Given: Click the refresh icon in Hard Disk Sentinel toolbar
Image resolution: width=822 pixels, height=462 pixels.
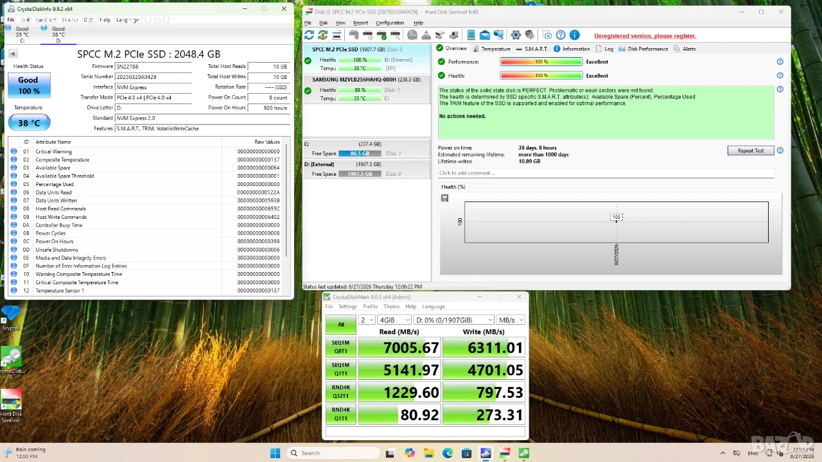Looking at the screenshot, I should [x=309, y=35].
